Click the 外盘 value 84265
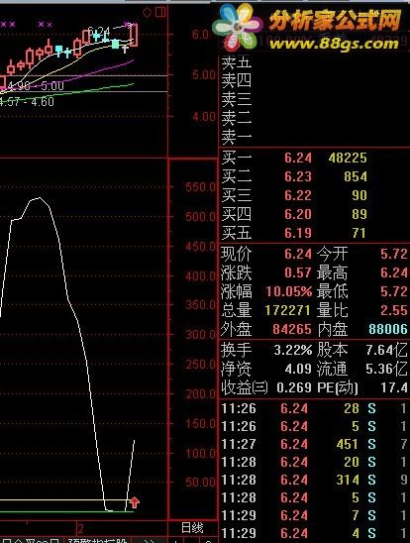This screenshot has width=410, height=543. pyautogui.click(x=292, y=329)
